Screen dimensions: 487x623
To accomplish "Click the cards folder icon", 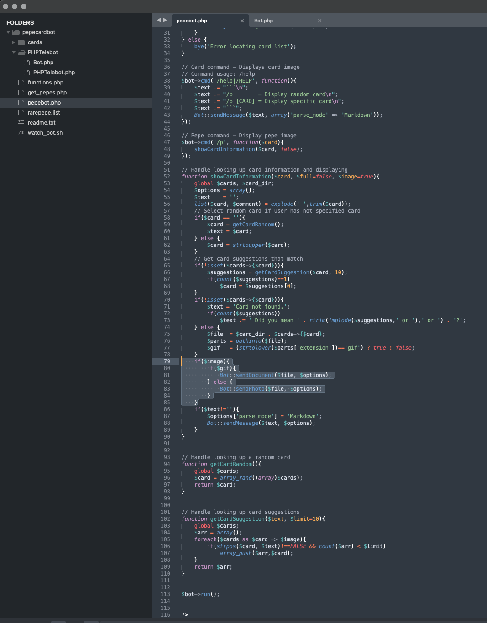I will coord(21,42).
